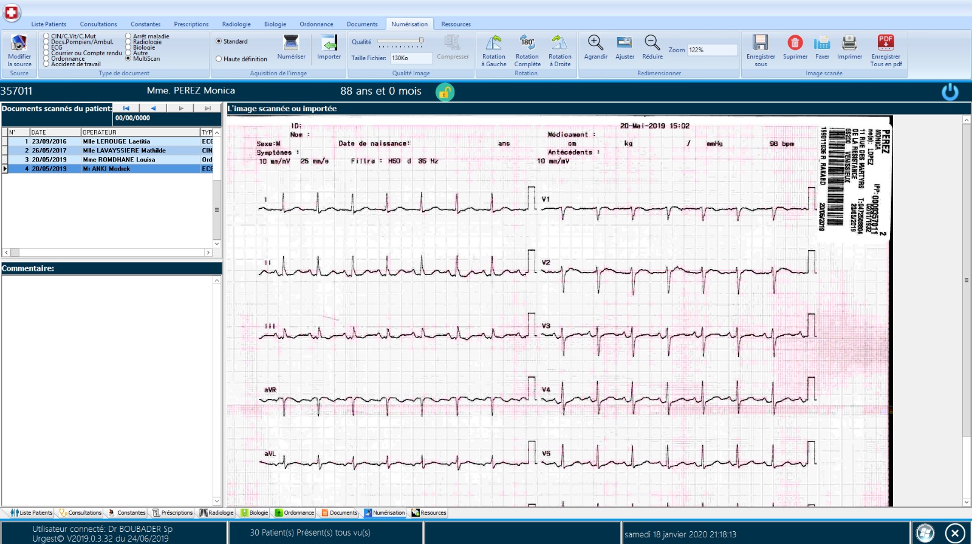This screenshot has width=972, height=544.
Task: Switch to bottom Documents tab
Action: coord(340,512)
